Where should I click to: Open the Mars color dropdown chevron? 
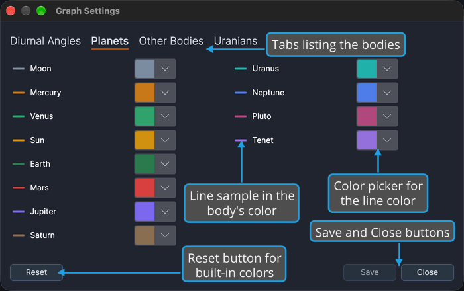pos(165,188)
